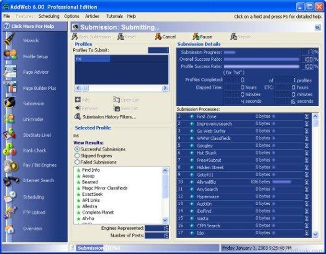Click the Submission History Filters magnifier icon
The image size is (326, 254).
tap(78, 117)
